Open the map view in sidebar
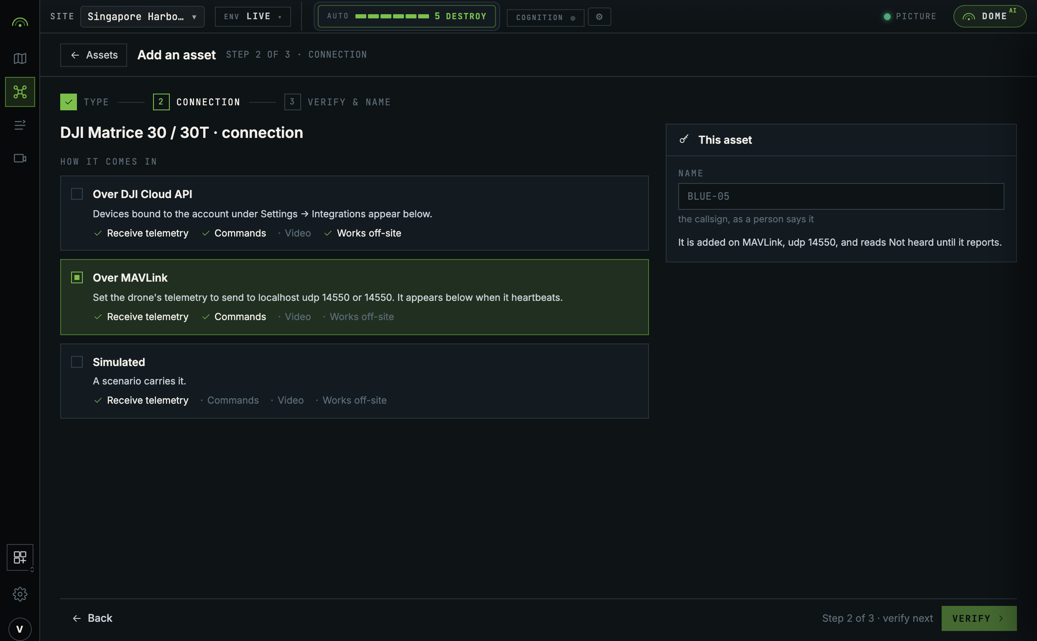 point(20,59)
